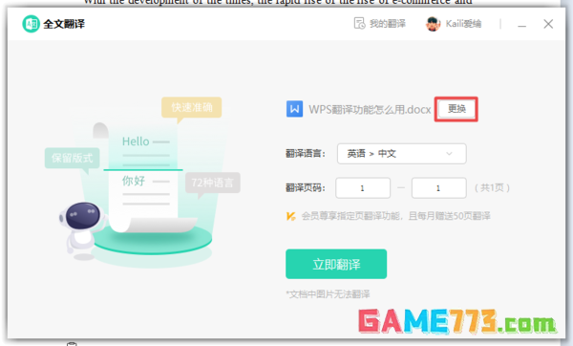Viewport: 573px width, 346px height.
Task: Click the end page number field
Action: pyautogui.click(x=439, y=188)
